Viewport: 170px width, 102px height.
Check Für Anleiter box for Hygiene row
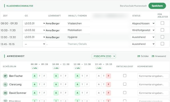click(x=162, y=37)
